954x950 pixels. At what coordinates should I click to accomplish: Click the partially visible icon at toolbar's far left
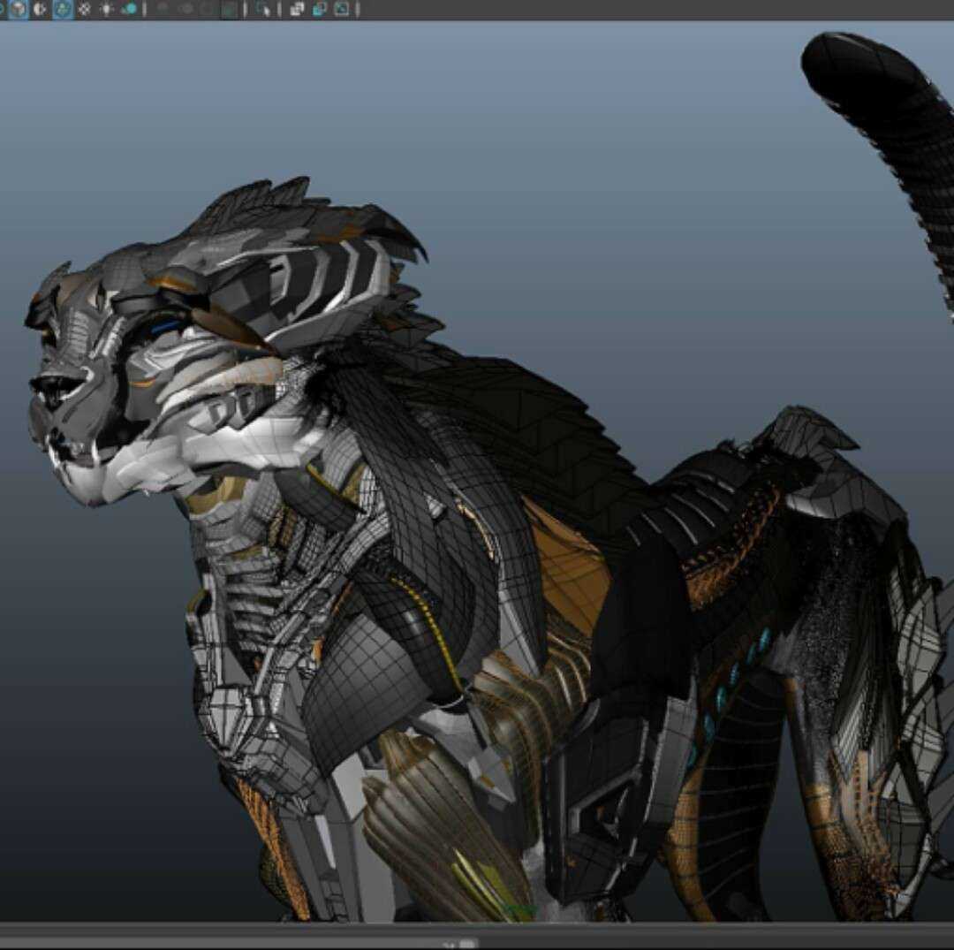click(3, 9)
